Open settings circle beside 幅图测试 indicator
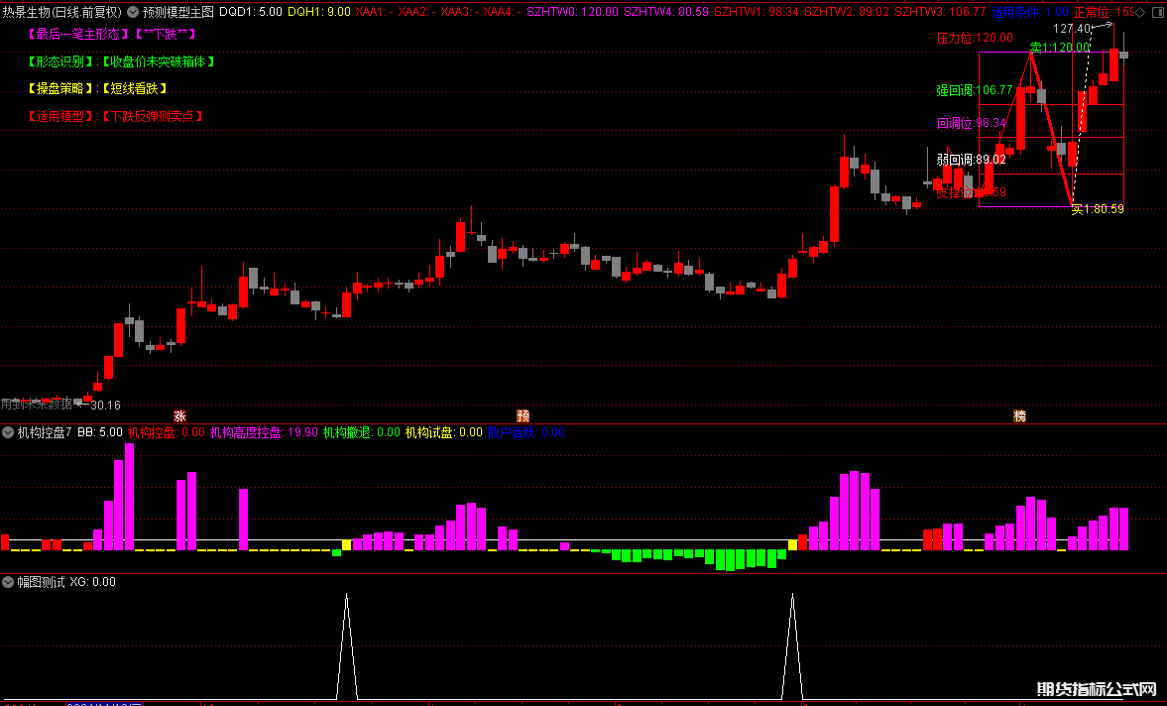The width and height of the screenshot is (1167, 706). pyautogui.click(x=8, y=582)
